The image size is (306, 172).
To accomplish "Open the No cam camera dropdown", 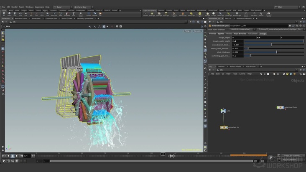I will tap(197, 31).
